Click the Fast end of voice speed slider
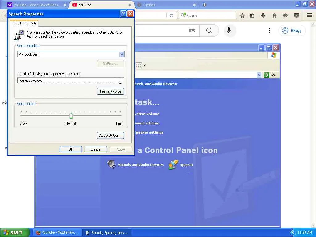Image resolution: width=316 pixels, height=237 pixels. click(x=119, y=123)
